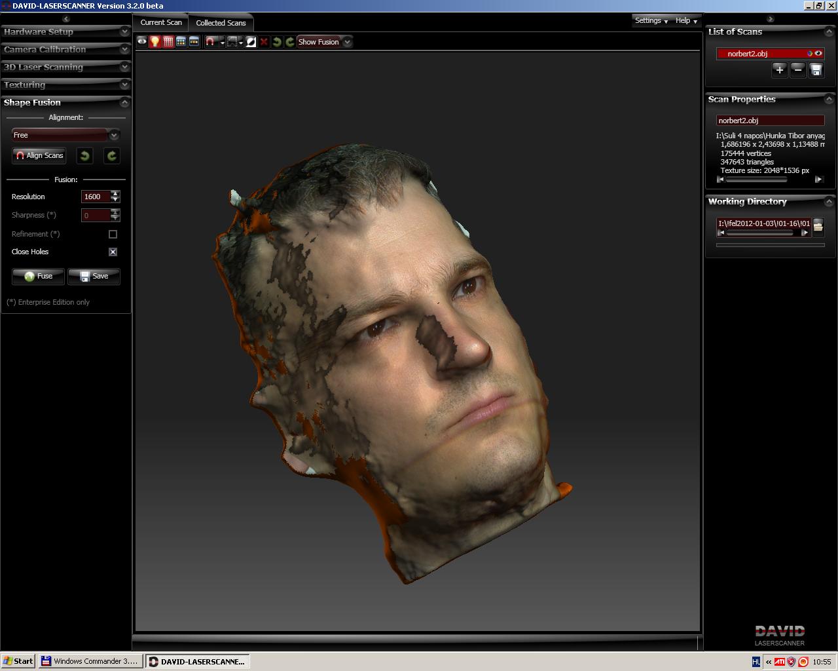
Task: Open the Settings menu
Action: click(651, 21)
